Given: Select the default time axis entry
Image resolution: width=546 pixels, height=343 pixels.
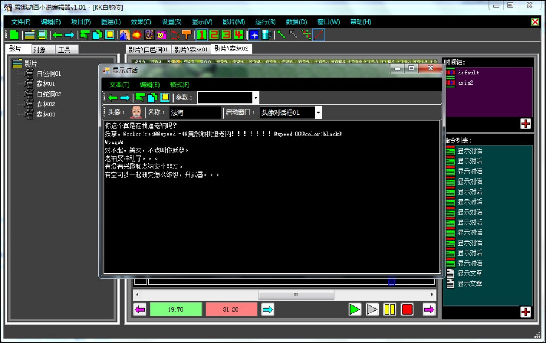Looking at the screenshot, I should [x=468, y=73].
